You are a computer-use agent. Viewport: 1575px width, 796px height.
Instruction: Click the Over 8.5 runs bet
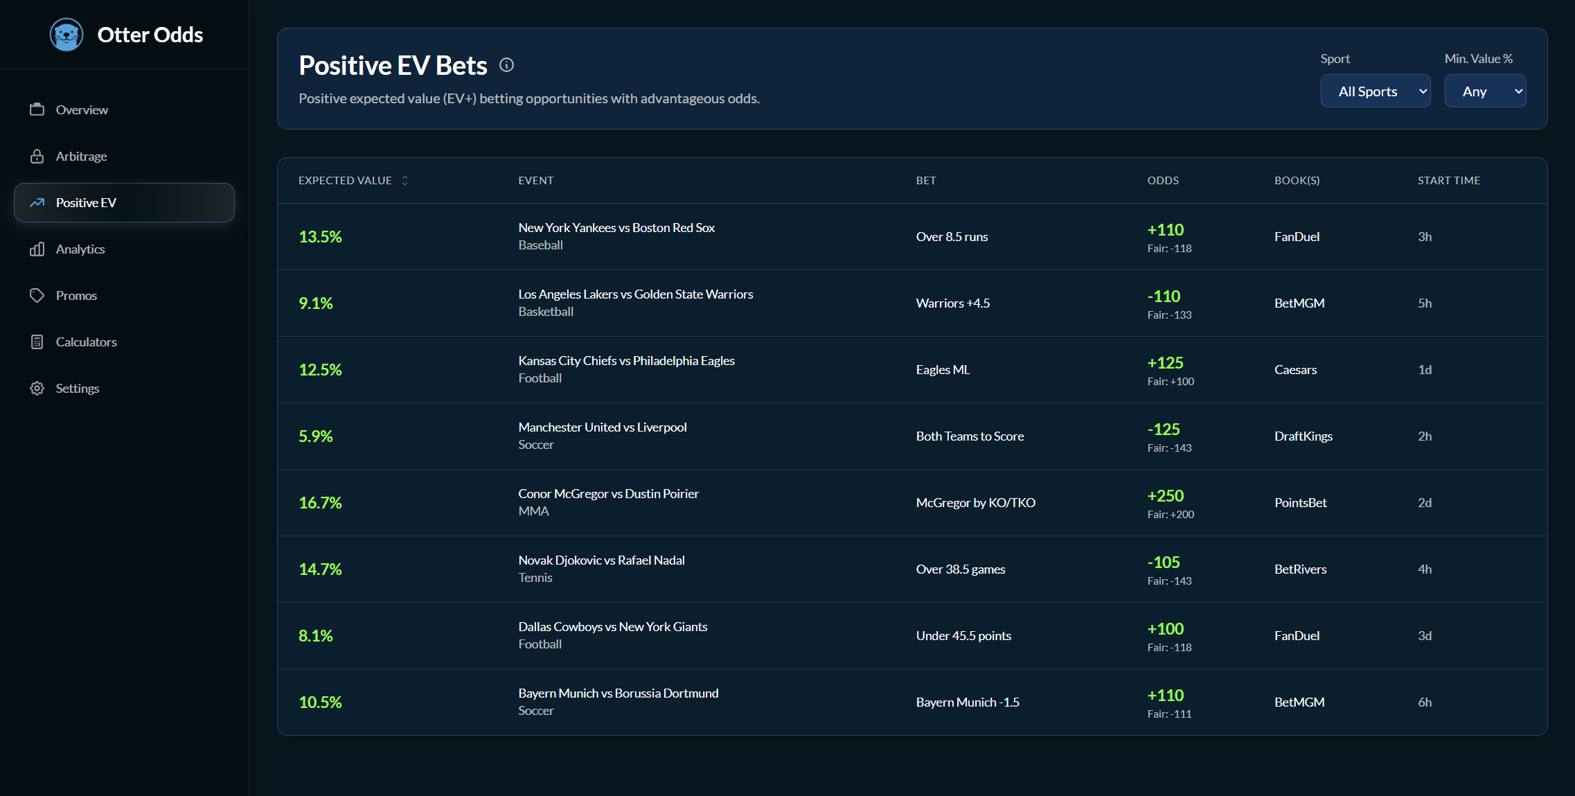952,236
